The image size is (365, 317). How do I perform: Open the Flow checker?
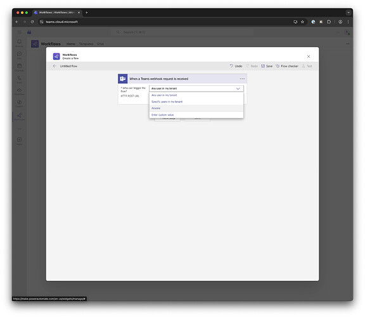(287, 66)
